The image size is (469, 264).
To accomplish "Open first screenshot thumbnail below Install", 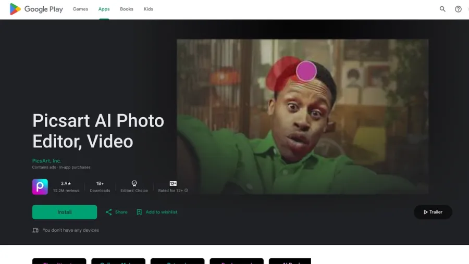I will pos(59,261).
